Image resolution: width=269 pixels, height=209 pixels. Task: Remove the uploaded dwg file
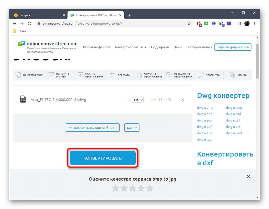click(x=183, y=100)
